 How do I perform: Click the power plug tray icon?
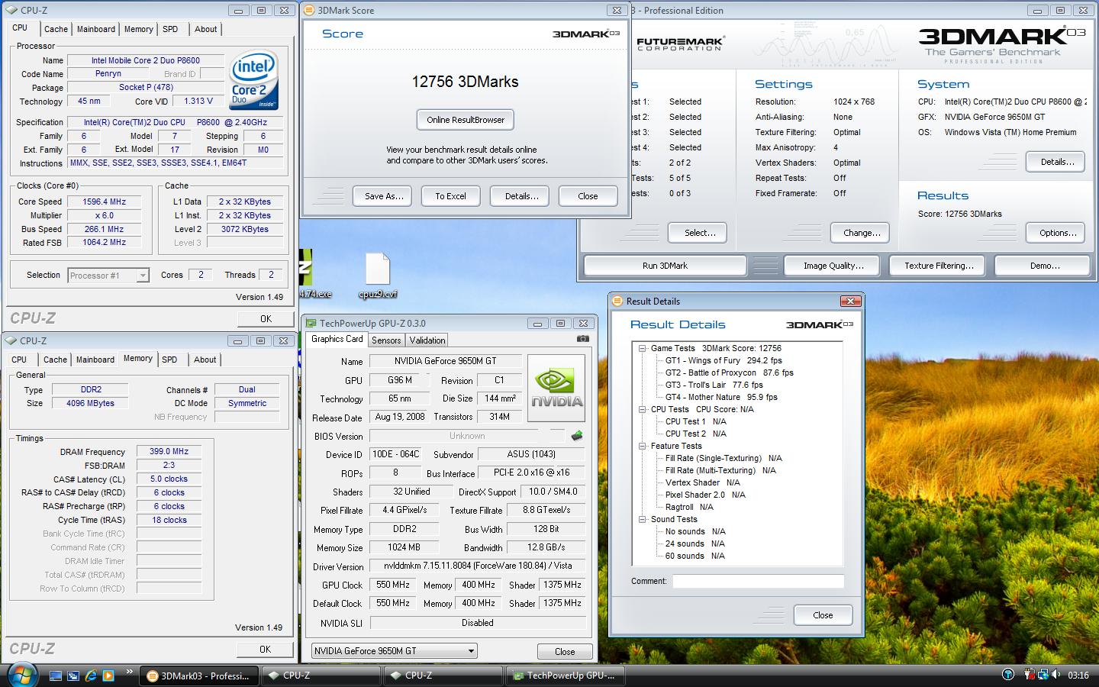point(1030,675)
